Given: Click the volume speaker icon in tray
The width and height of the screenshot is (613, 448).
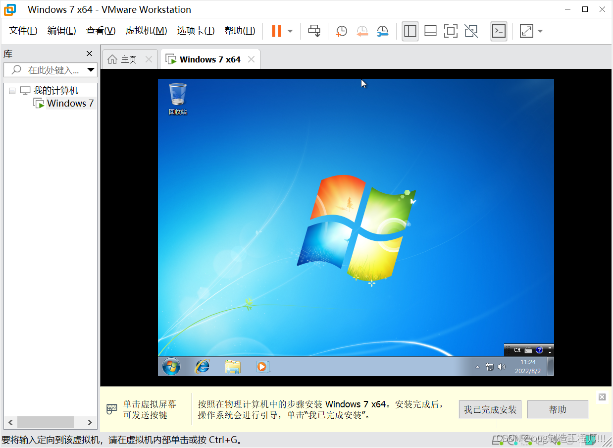Looking at the screenshot, I should 502,367.
